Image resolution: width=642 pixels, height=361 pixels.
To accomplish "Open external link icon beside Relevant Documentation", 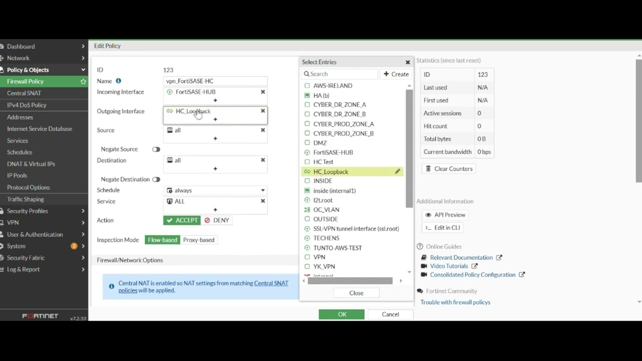I will (x=499, y=257).
